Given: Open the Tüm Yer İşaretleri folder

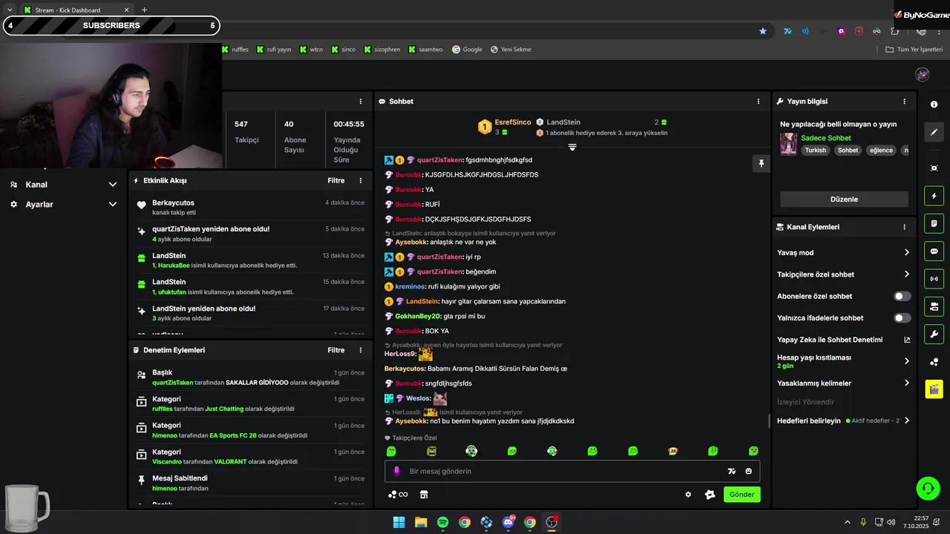Looking at the screenshot, I should click(x=914, y=50).
